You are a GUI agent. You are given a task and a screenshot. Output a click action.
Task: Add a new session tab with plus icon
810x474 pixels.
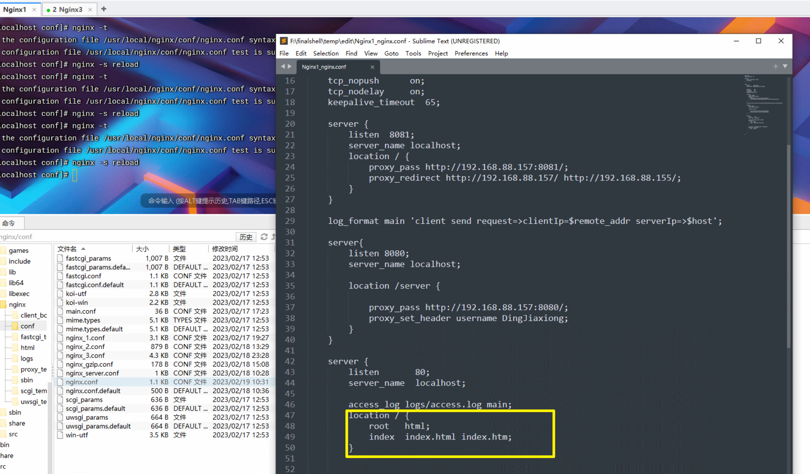pyautogui.click(x=103, y=9)
